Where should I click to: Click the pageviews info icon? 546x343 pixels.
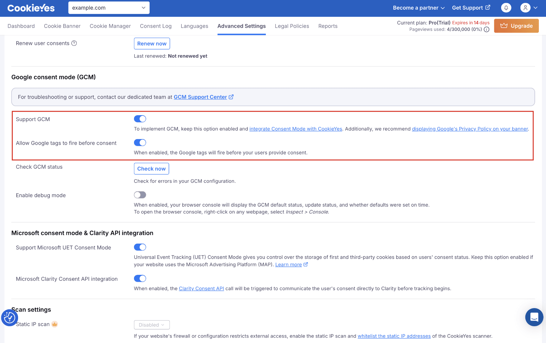[x=486, y=30]
